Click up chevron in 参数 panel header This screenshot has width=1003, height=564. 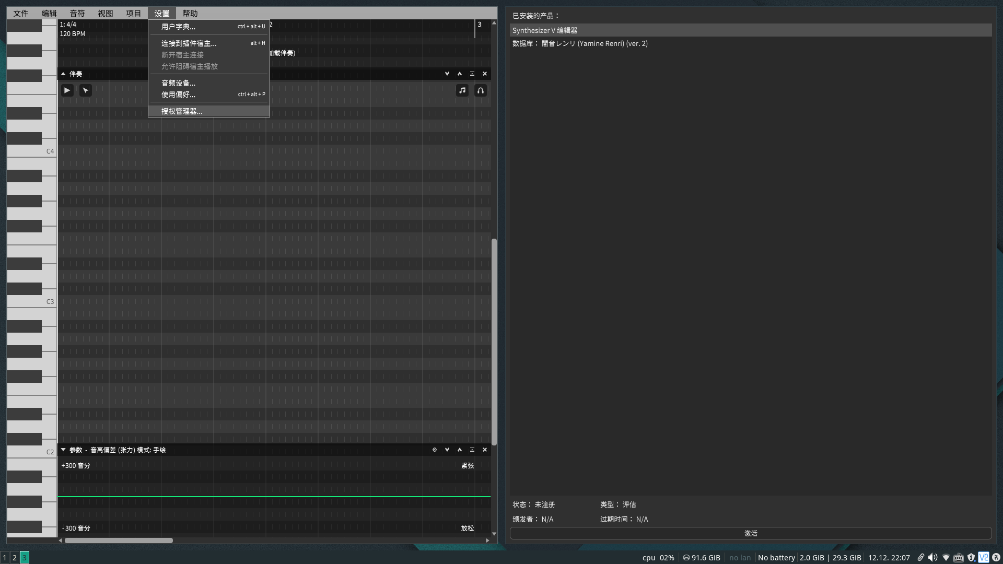pos(459,450)
